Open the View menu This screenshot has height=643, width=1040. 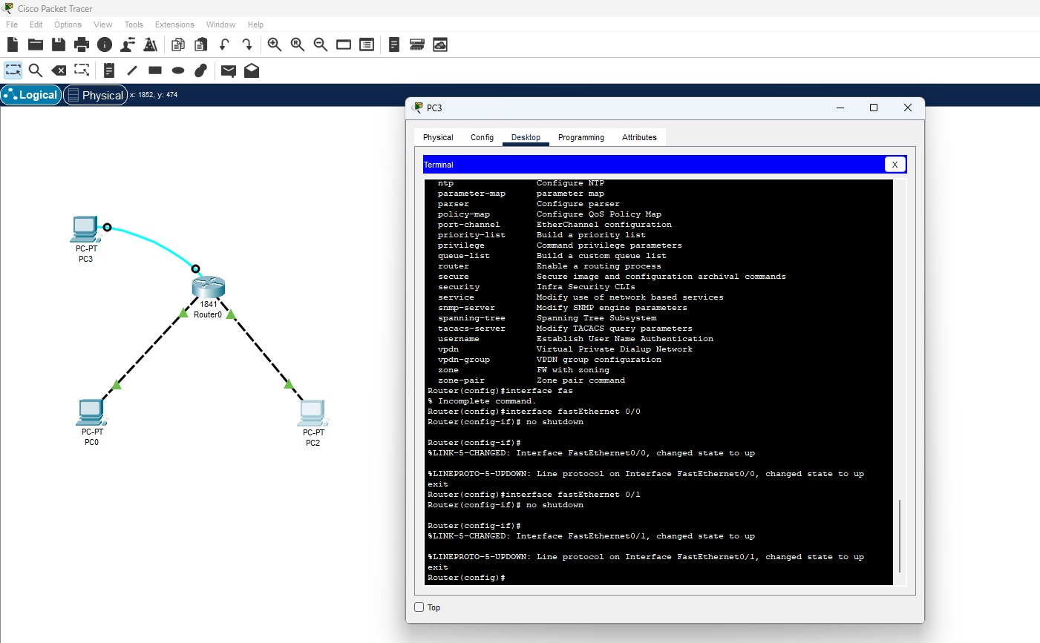point(103,24)
